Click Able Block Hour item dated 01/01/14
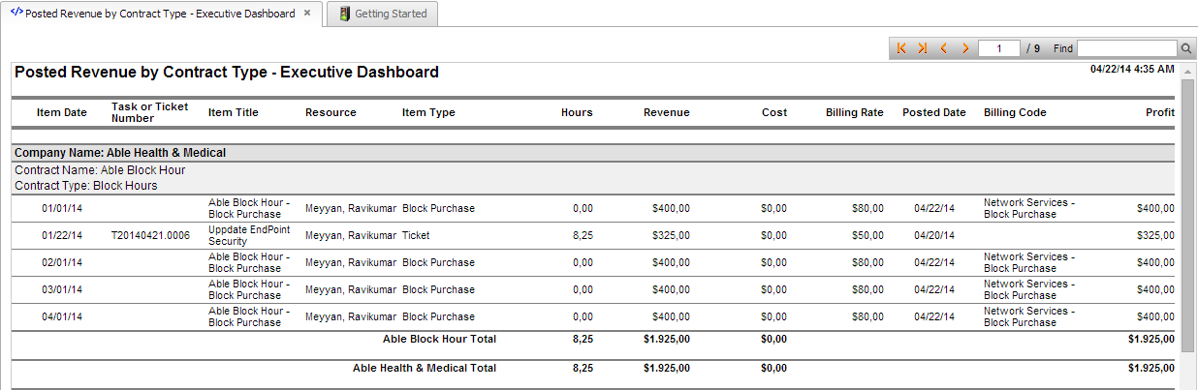 click(248, 208)
